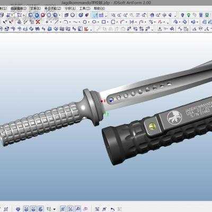Toggle the highlighted selection mode button in top toolbar
The height and width of the screenshot is (212, 212).
[x=95, y=15]
